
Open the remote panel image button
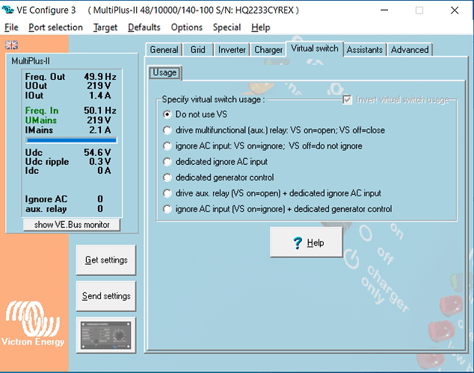[x=106, y=335]
